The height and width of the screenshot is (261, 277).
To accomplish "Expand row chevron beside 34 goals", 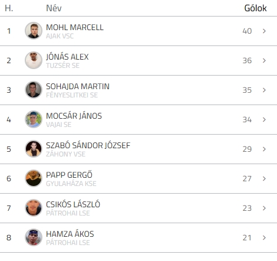I will 264,119.
